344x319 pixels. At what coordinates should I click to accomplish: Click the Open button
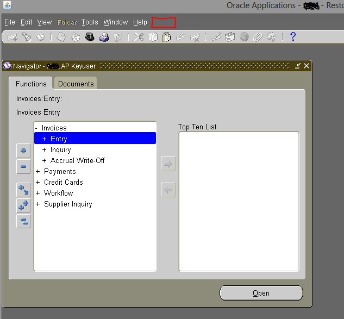(x=261, y=293)
